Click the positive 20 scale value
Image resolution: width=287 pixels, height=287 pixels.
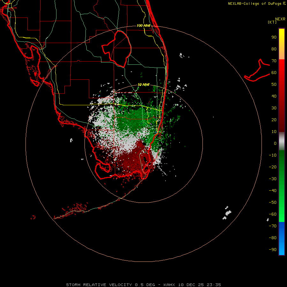coord(274,120)
